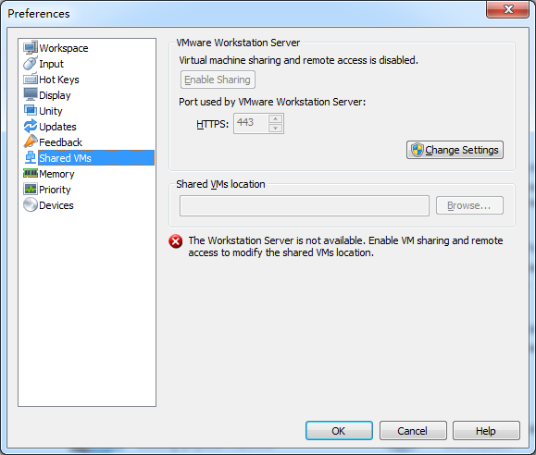Browse for shared VMs location

point(469,205)
